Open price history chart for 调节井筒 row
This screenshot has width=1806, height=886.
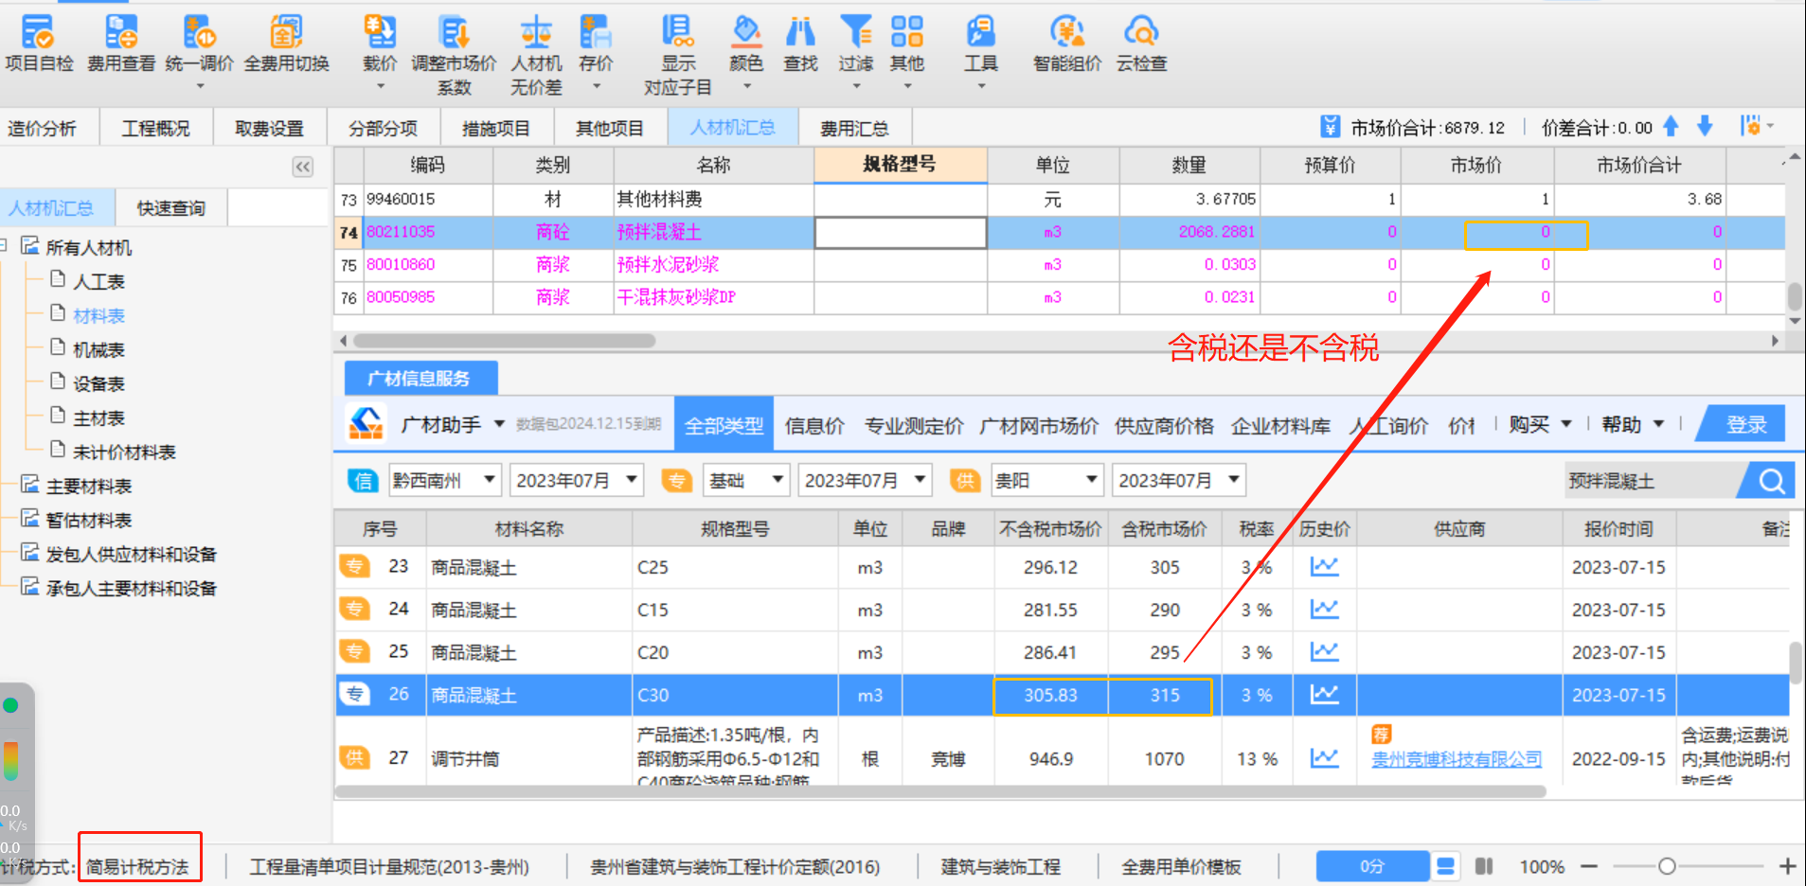[x=1324, y=758]
